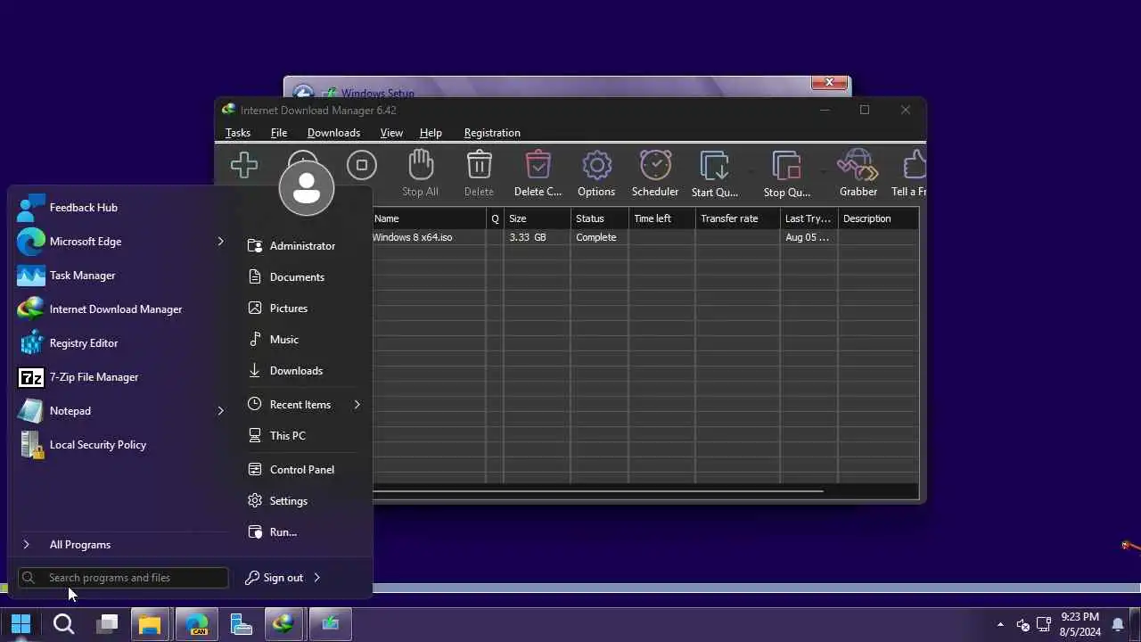The height and width of the screenshot is (642, 1141).
Task: Expand the Recent Items submenu arrow
Action: tap(357, 405)
